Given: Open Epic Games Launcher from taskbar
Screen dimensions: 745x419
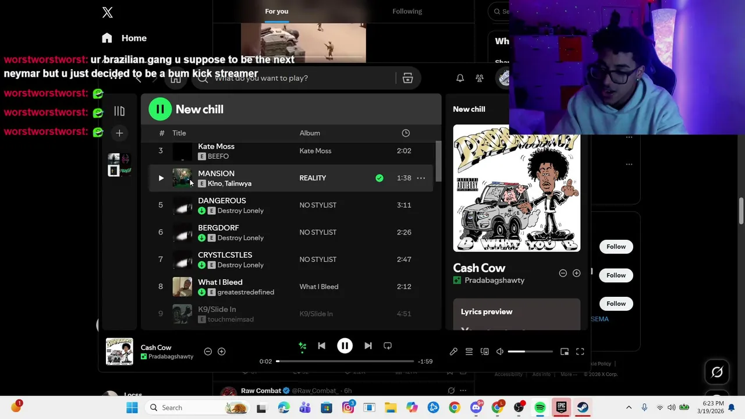Looking at the screenshot, I should point(562,407).
